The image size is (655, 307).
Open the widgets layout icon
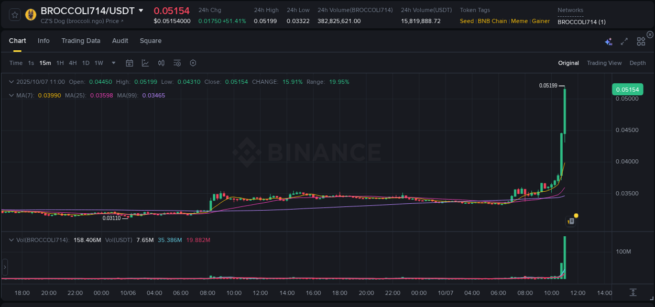coord(640,40)
